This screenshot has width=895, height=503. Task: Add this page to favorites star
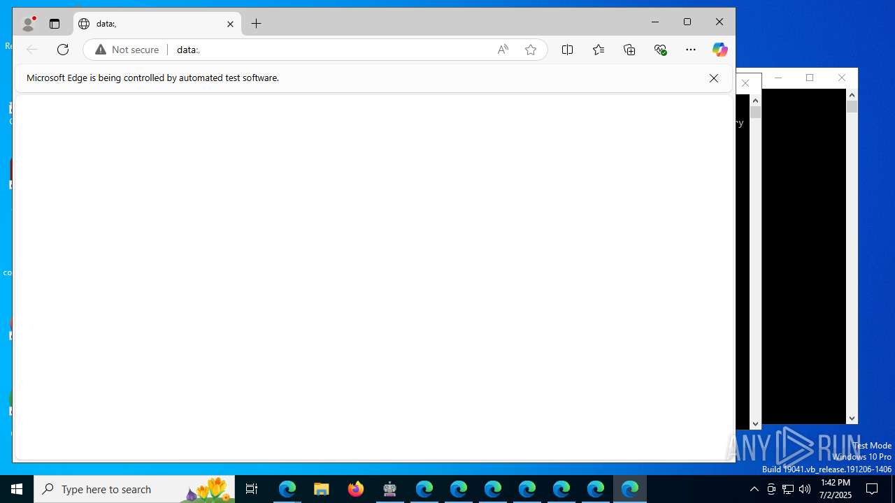[x=531, y=50]
